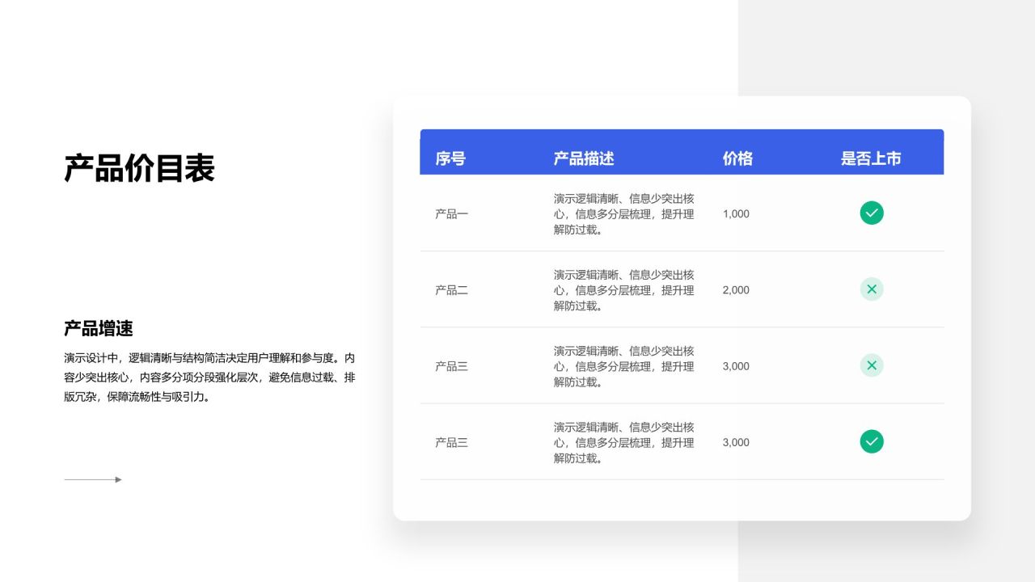Image resolution: width=1035 pixels, height=582 pixels.
Task: Click the green checkmark icon for 产品一
Action: point(871,213)
